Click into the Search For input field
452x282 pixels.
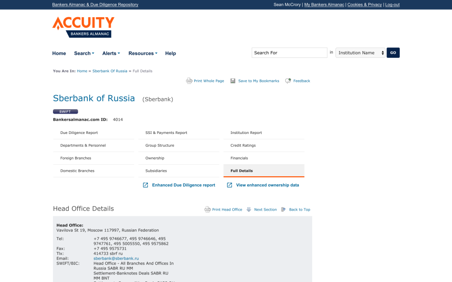point(290,53)
